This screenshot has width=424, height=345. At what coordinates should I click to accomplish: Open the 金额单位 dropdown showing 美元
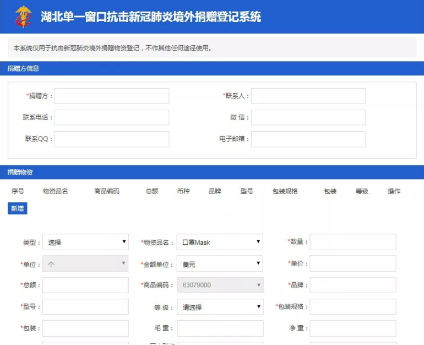pyautogui.click(x=220, y=264)
